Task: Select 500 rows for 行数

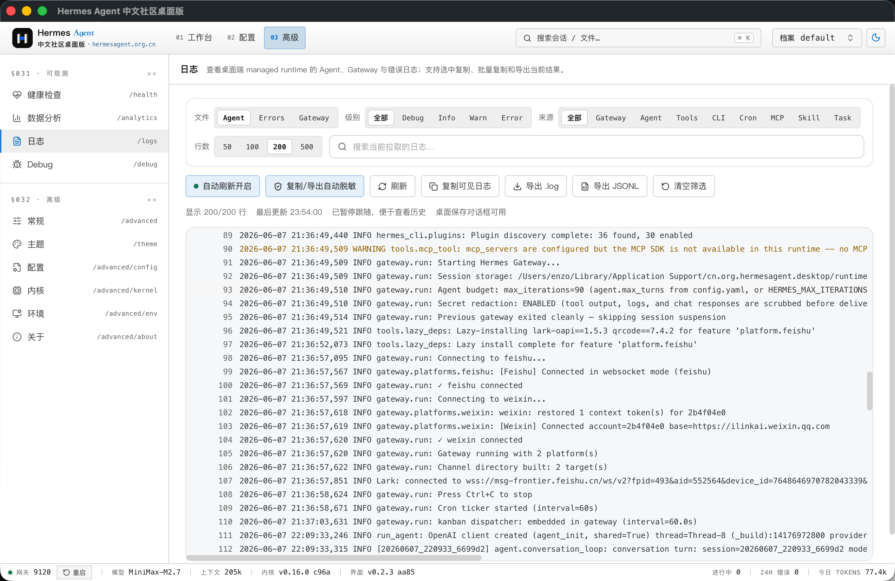Action: click(x=307, y=147)
